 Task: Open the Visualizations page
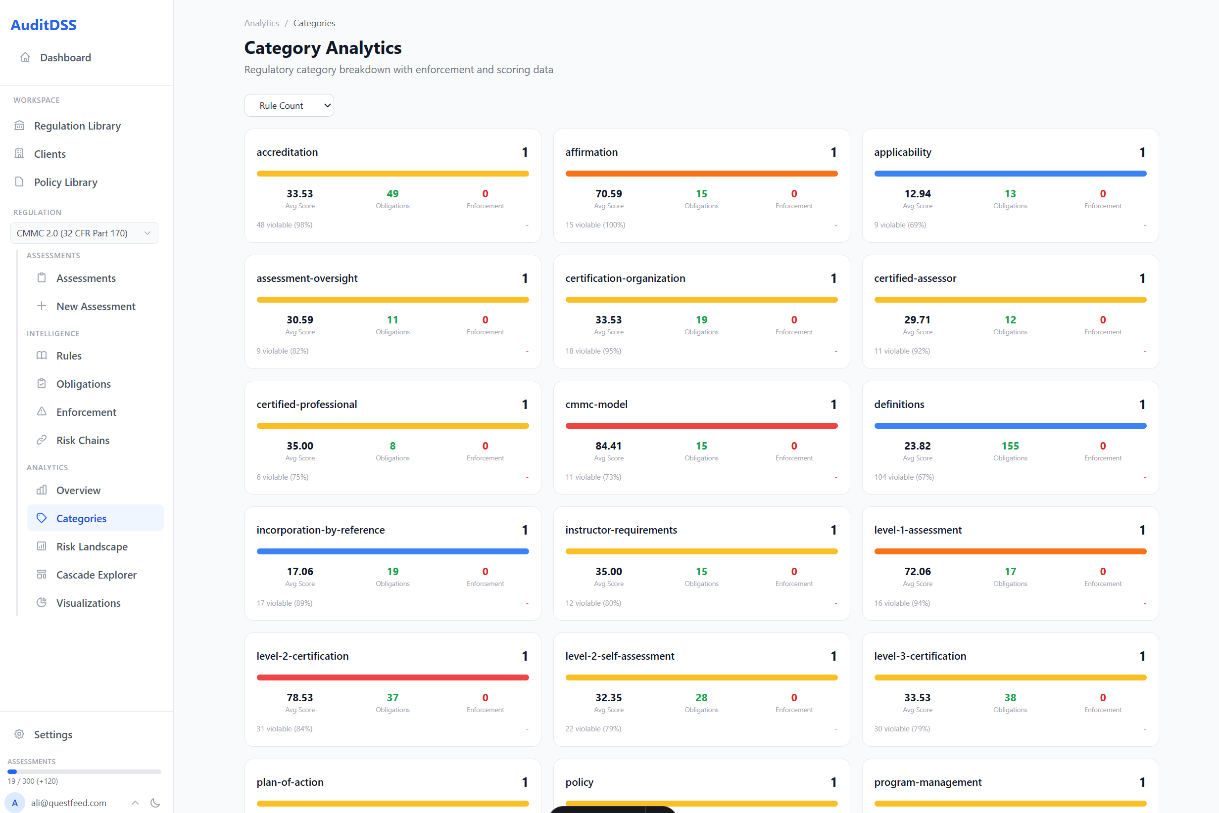[88, 602]
